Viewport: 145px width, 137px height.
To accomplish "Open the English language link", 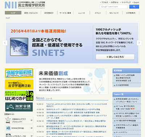I will 137,3.
